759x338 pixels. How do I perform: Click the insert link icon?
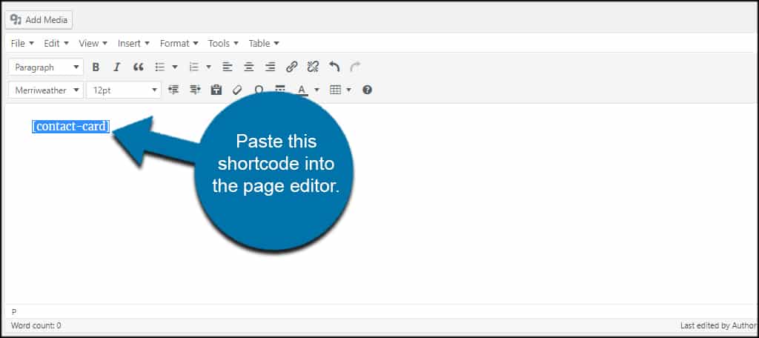pos(291,67)
